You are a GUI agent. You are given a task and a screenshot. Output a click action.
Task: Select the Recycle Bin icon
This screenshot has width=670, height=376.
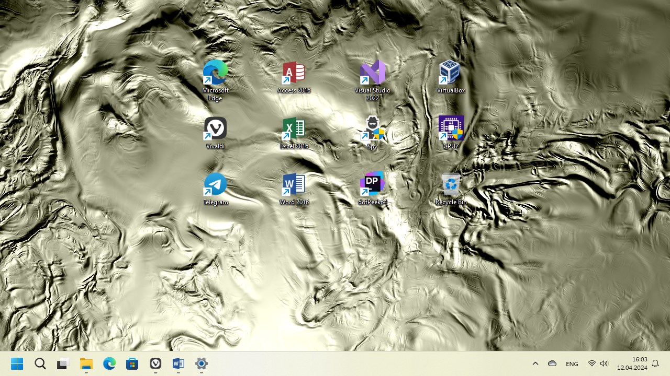click(451, 189)
